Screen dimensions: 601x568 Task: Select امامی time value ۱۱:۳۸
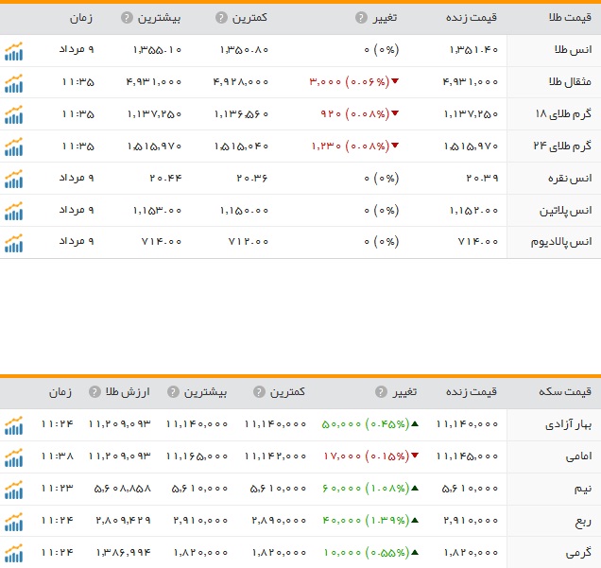pyautogui.click(x=57, y=456)
